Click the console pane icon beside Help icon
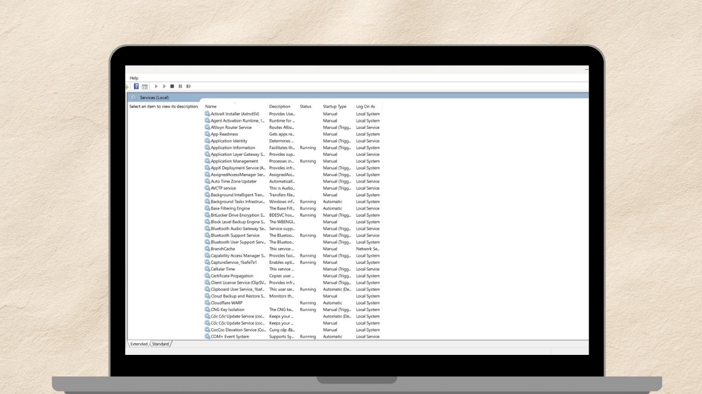Screen dimensions: 702x394 click(144, 86)
